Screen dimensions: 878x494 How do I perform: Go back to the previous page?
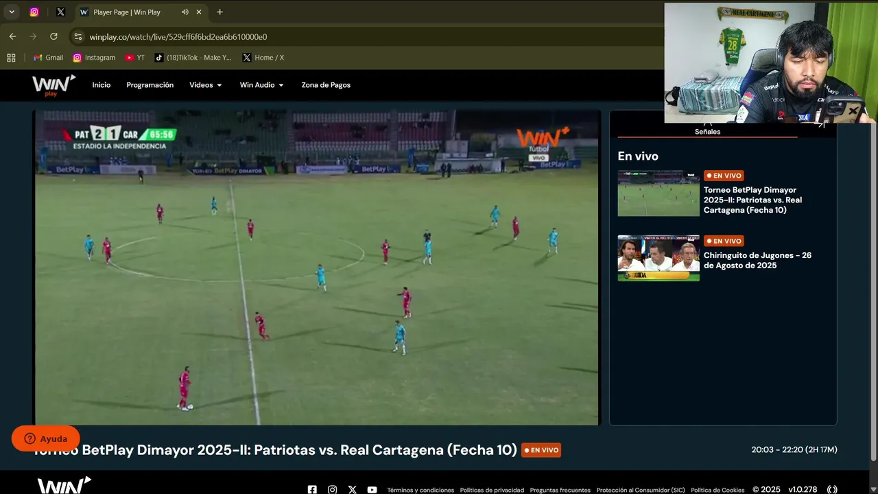point(12,36)
